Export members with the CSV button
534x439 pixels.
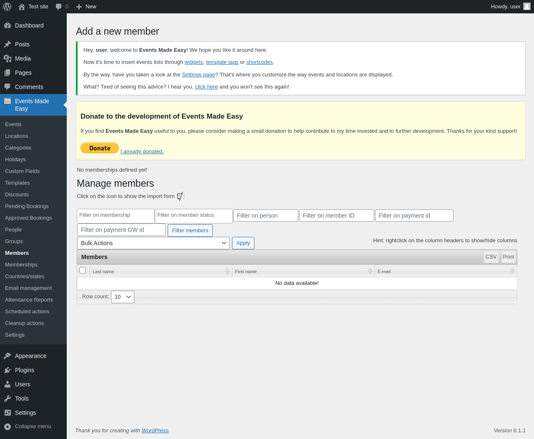tap(491, 257)
